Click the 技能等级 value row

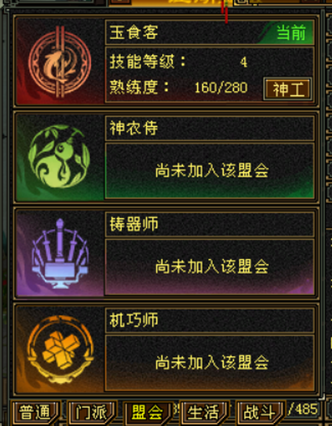pyautogui.click(x=179, y=62)
